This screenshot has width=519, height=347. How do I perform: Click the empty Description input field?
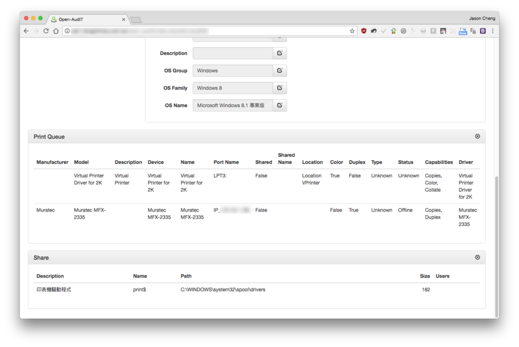(233, 53)
